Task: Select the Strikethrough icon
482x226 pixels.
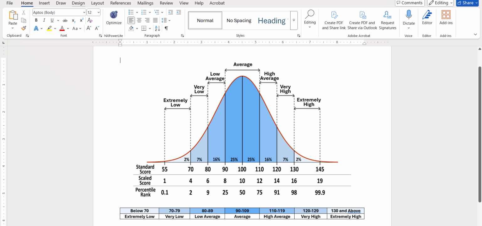Action: coord(65,19)
